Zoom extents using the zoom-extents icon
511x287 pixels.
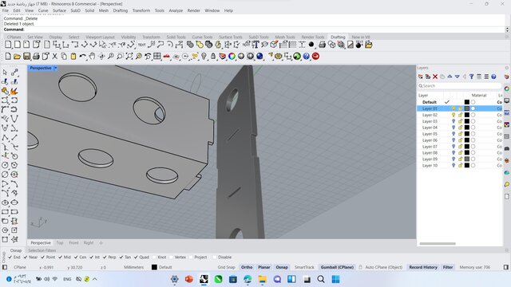tap(129, 57)
